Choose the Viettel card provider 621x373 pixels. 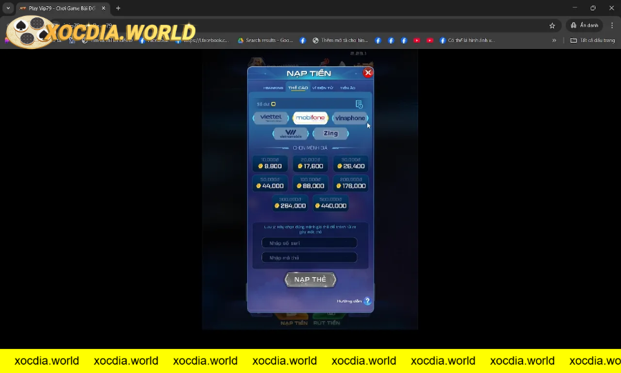[271, 118]
